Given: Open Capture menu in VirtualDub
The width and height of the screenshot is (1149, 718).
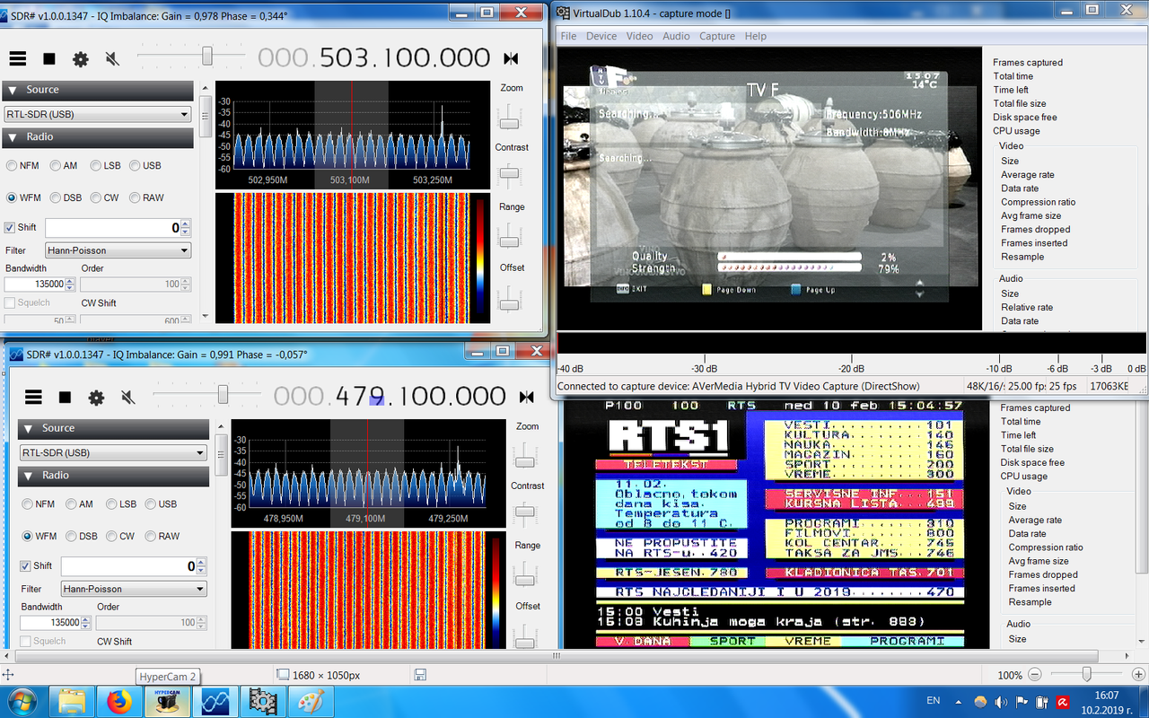Looking at the screenshot, I should (x=717, y=36).
